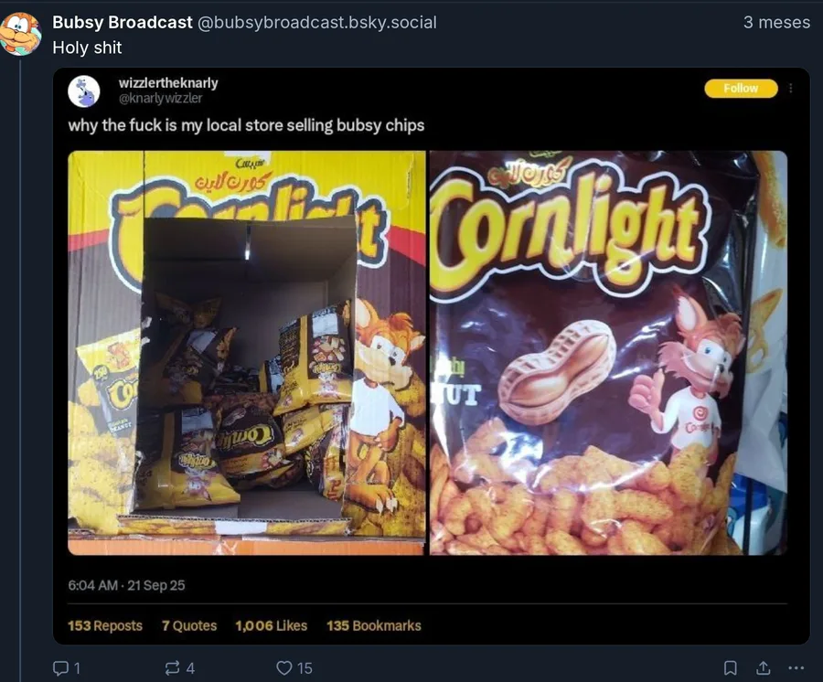Click the repost arrows icon

pos(171,668)
